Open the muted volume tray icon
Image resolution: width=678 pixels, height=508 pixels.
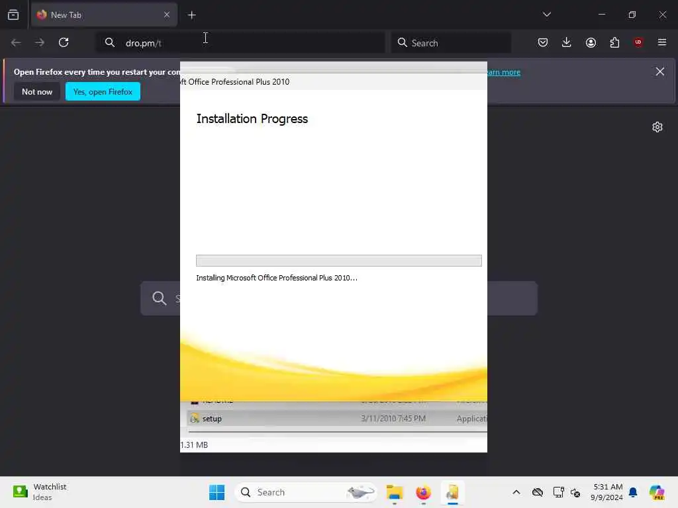click(575, 492)
